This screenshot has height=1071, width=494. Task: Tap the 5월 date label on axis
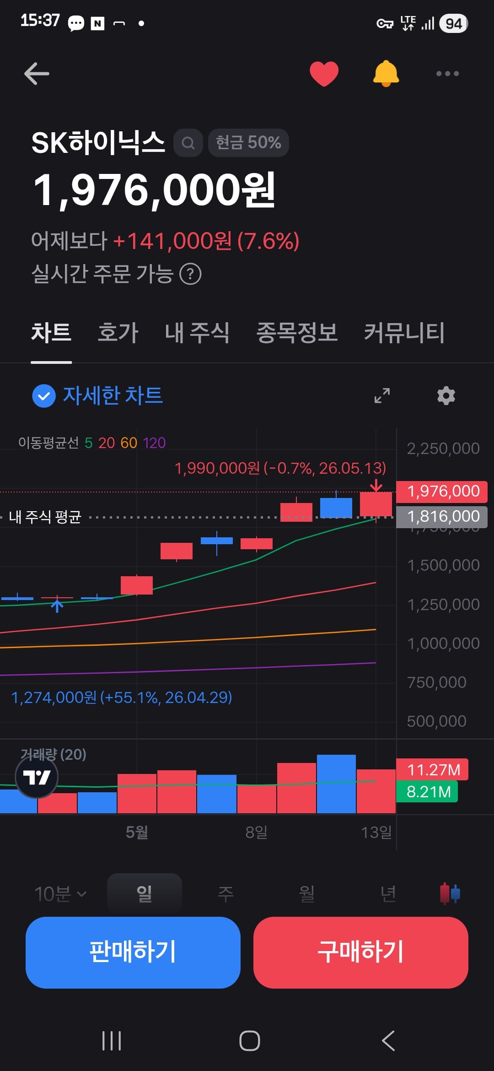pos(137,832)
